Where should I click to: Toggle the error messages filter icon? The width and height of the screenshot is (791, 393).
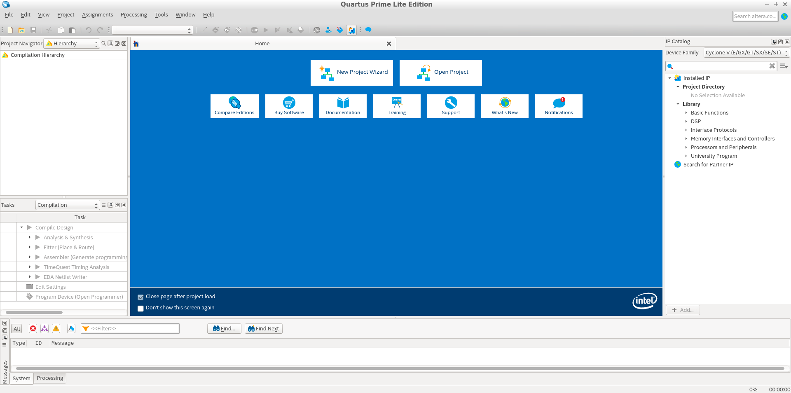(x=33, y=328)
